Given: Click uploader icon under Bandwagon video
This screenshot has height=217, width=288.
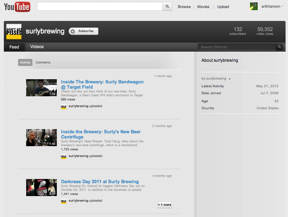Looking at the screenshot, I should [x=63, y=106].
